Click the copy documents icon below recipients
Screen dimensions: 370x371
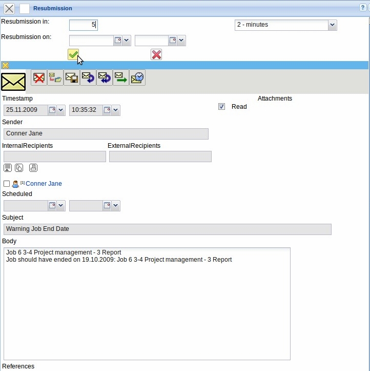click(19, 168)
